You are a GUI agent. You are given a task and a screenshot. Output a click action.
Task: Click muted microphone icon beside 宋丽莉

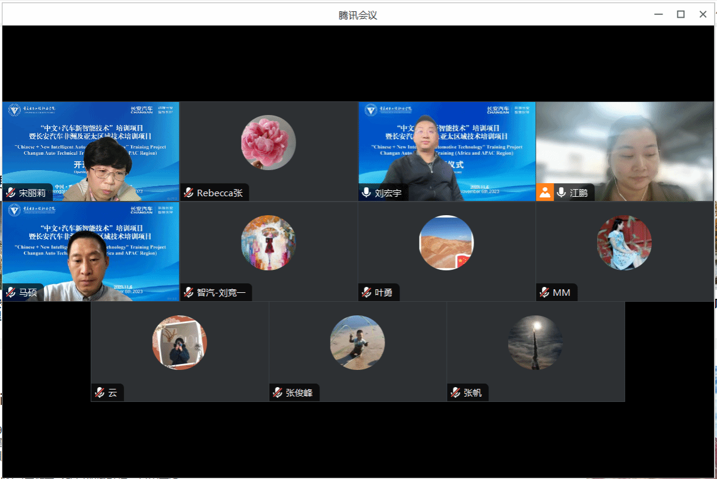point(11,193)
